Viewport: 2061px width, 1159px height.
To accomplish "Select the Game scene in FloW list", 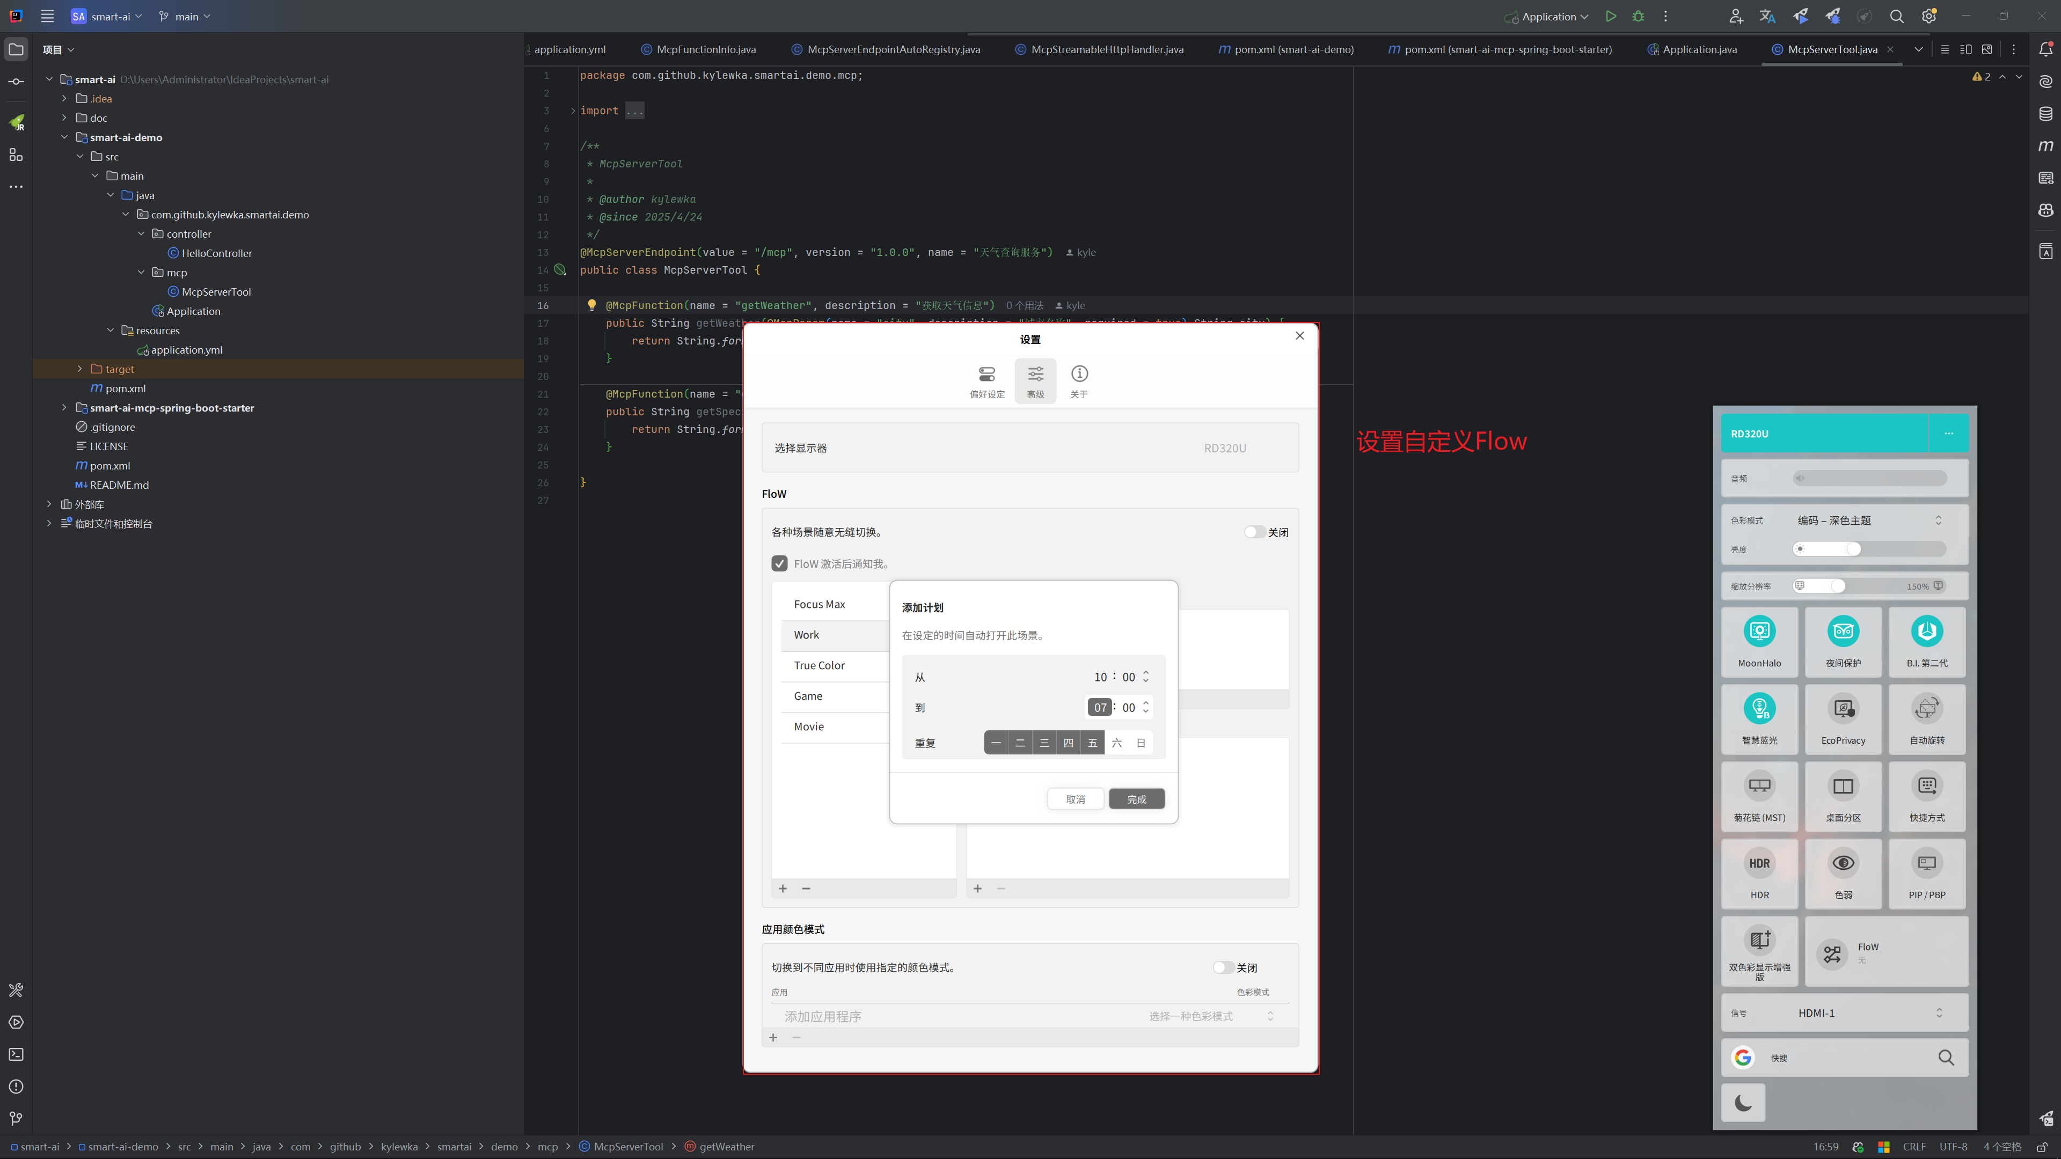I will click(808, 696).
